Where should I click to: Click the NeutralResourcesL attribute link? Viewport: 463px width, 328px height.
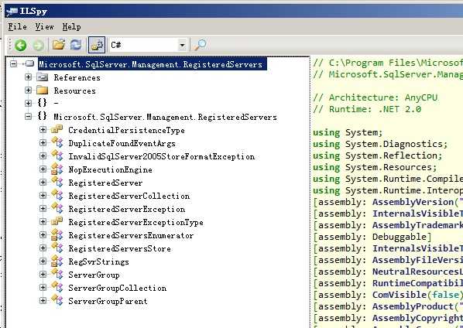coord(417,272)
